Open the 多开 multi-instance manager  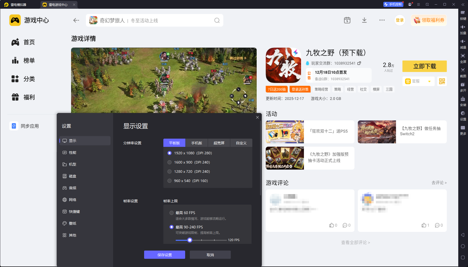(463, 87)
